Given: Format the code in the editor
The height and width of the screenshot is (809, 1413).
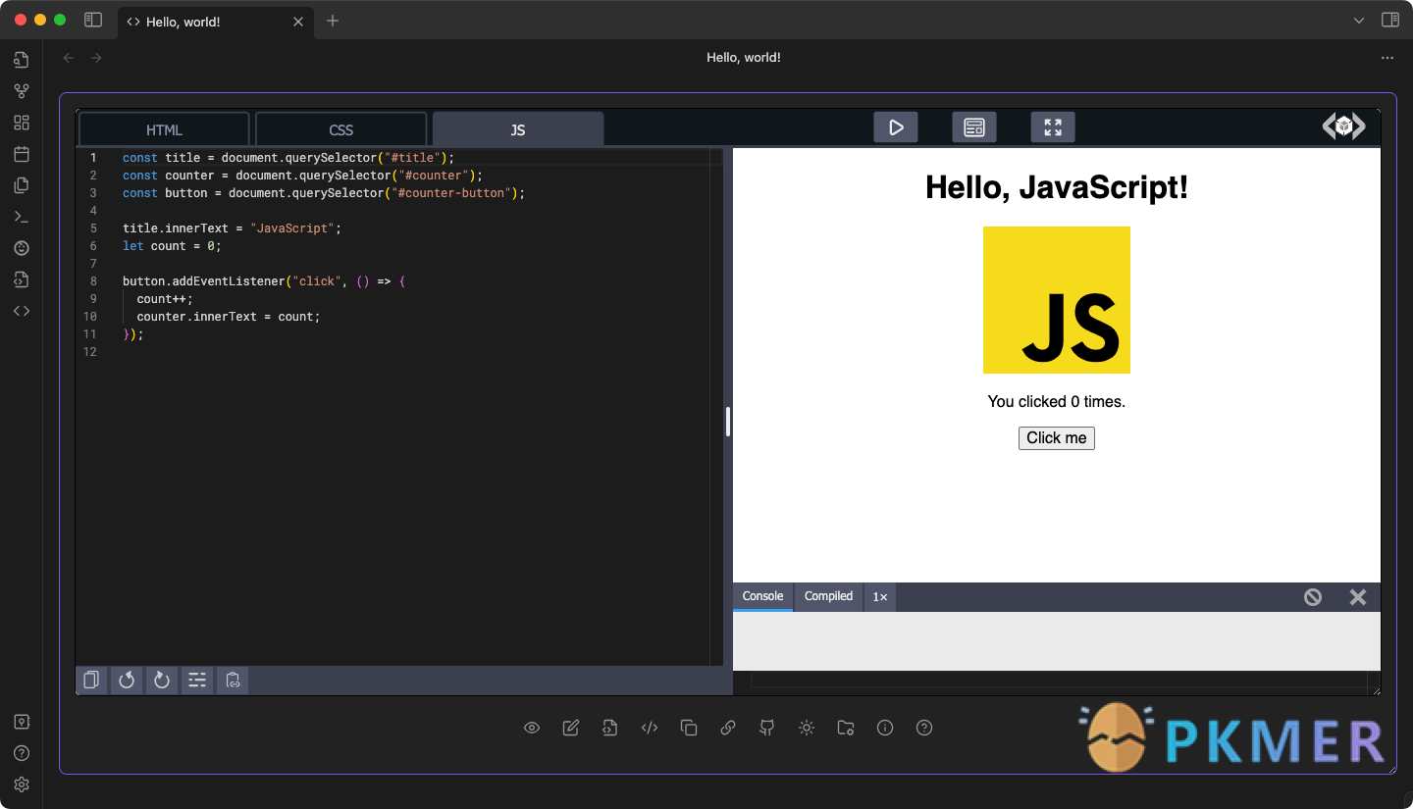Looking at the screenshot, I should coord(197,680).
